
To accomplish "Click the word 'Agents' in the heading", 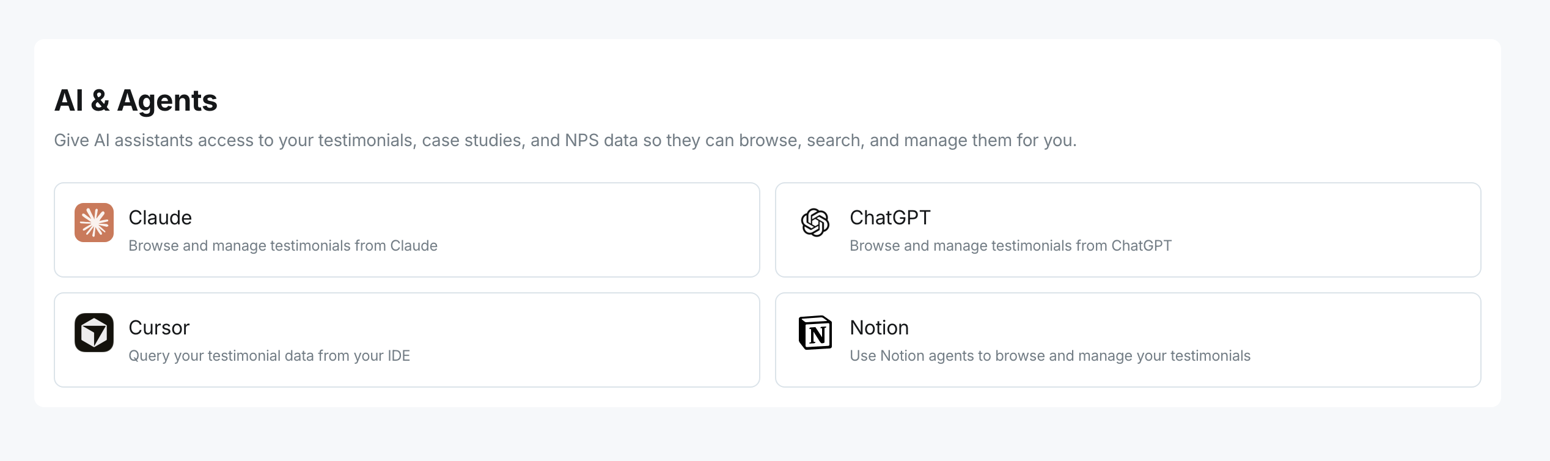I will coord(167,101).
